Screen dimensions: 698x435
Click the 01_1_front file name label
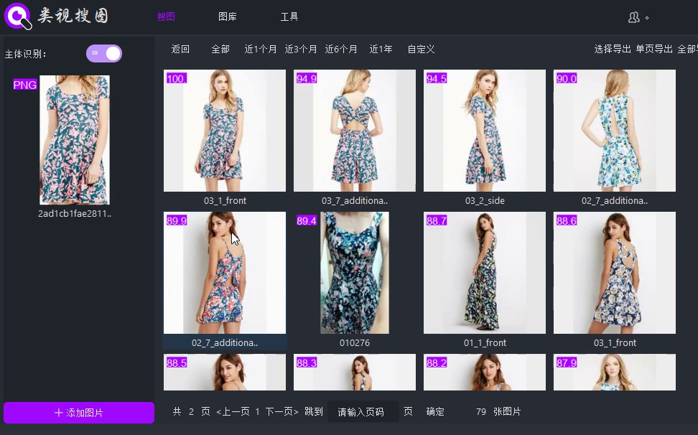point(485,343)
